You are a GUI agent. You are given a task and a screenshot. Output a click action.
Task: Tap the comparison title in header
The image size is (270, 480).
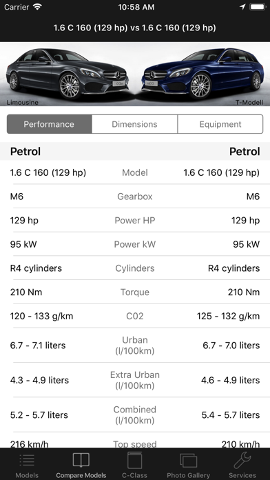coord(135,28)
